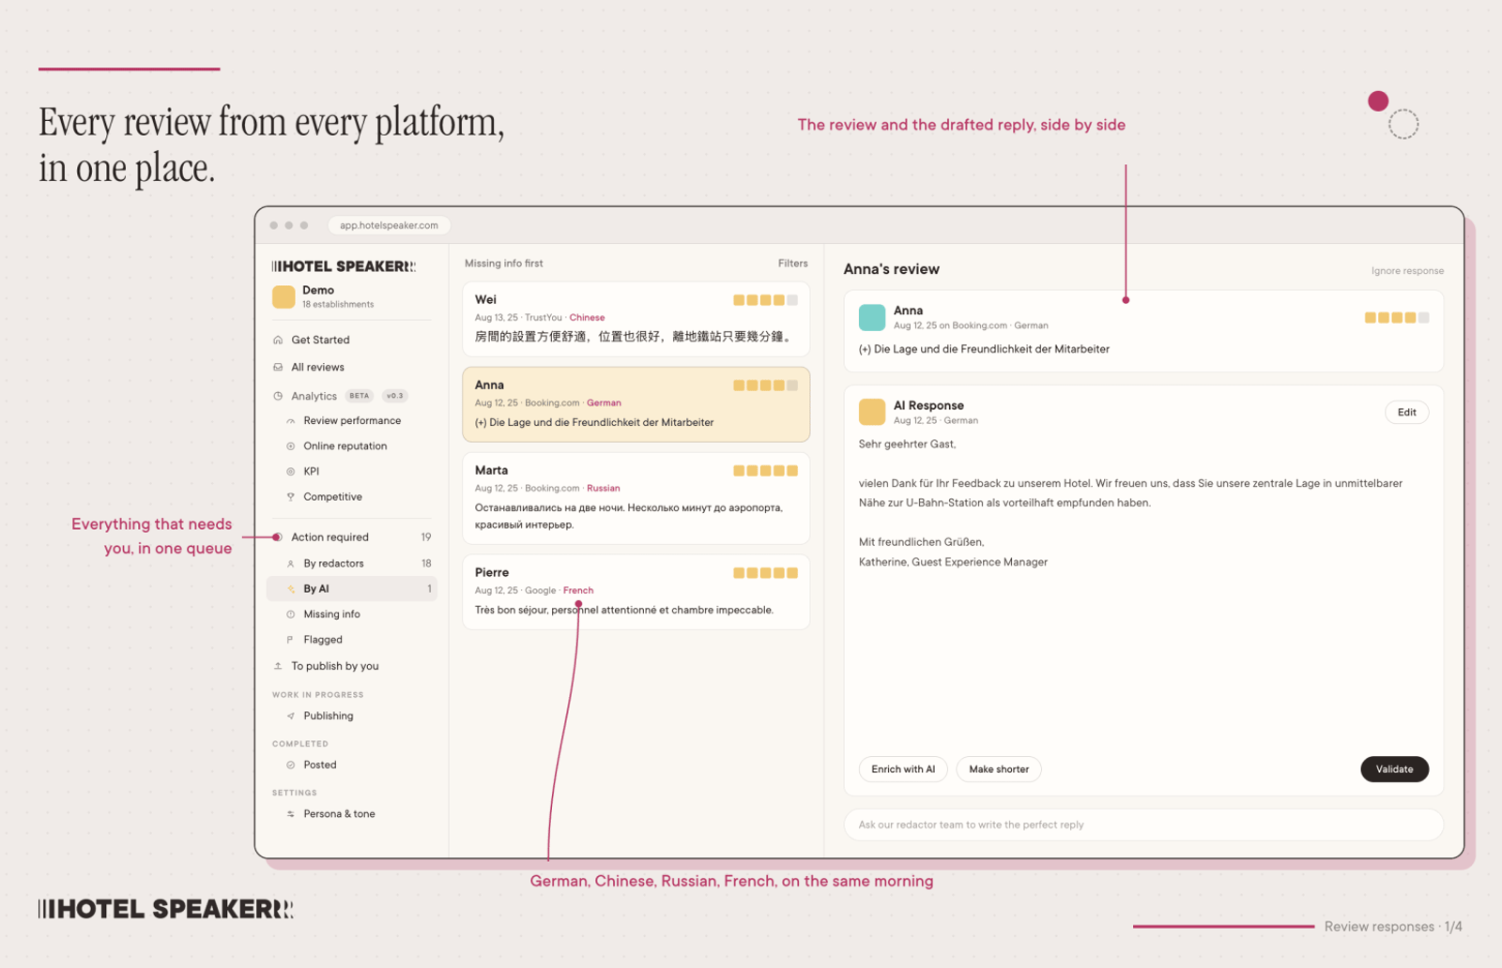Image resolution: width=1502 pixels, height=968 pixels.
Task: Click the AI Response yellow avatar
Action: click(x=872, y=412)
